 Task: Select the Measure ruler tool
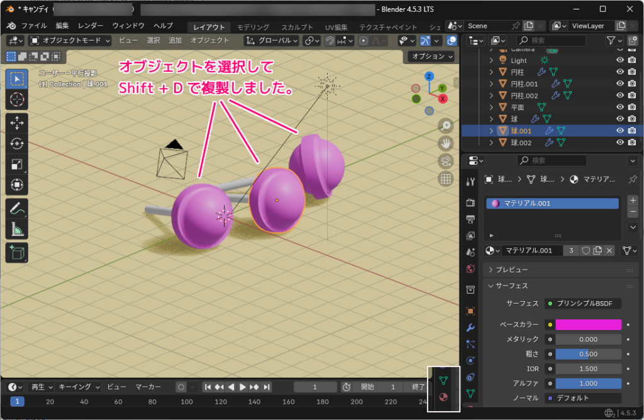coord(17,229)
